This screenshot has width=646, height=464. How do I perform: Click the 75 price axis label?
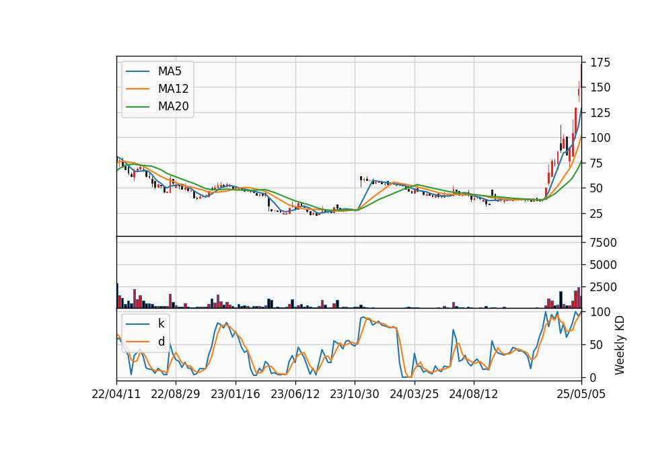pos(597,163)
